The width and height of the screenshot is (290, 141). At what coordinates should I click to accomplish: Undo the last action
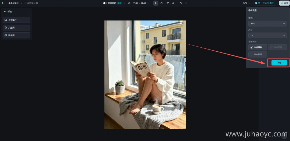pyautogui.click(x=181, y=3)
